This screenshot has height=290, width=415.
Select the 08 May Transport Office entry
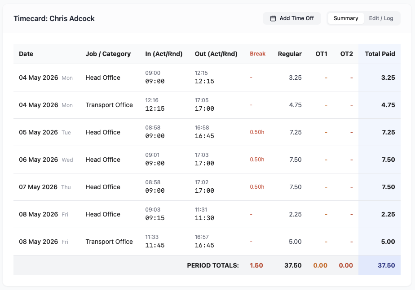coord(207,242)
